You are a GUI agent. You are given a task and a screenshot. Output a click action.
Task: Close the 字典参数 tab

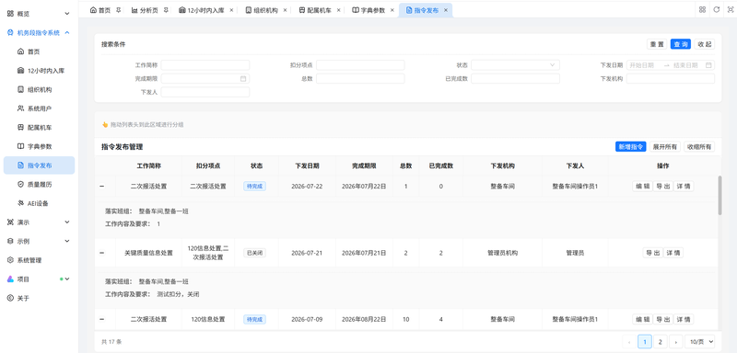coord(392,10)
